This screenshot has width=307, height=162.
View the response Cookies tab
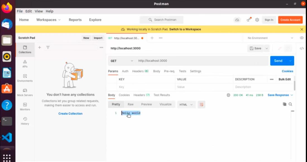pyautogui.click(x=124, y=95)
